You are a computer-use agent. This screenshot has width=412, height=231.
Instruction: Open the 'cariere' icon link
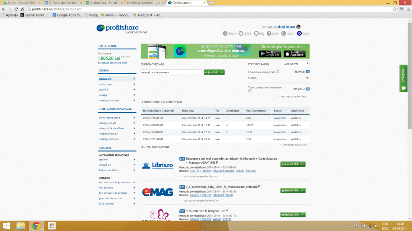[241, 34]
